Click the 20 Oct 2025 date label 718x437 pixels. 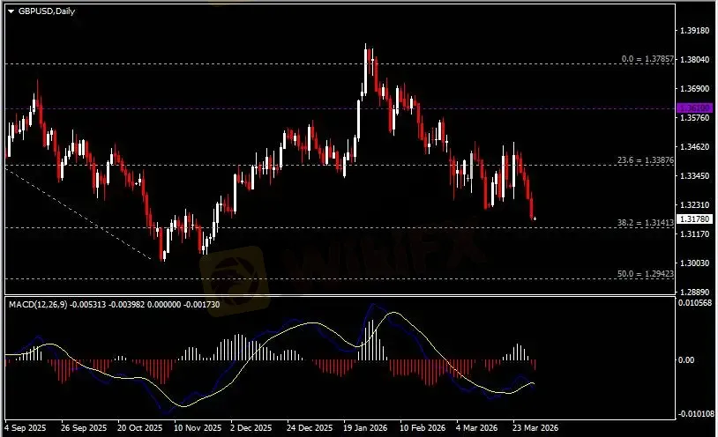[x=139, y=428]
